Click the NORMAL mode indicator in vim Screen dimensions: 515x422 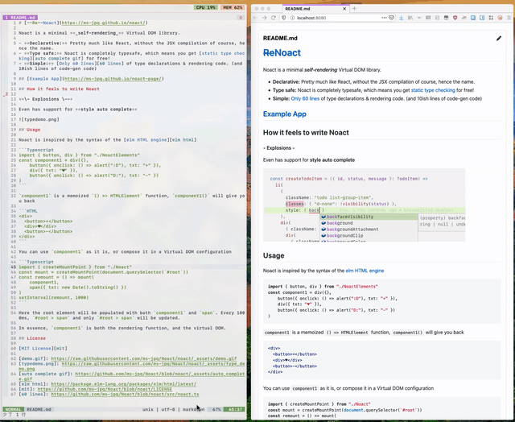13,409
